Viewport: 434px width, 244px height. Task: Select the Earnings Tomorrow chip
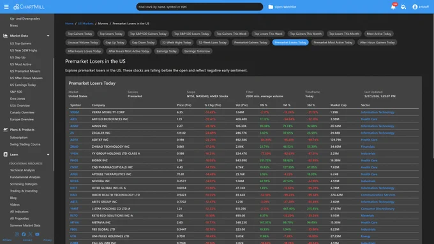tap(197, 51)
